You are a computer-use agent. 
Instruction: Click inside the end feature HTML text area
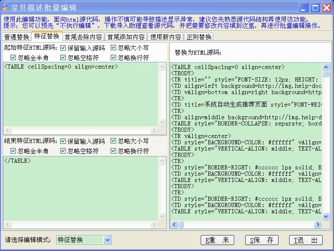(x=80, y=188)
